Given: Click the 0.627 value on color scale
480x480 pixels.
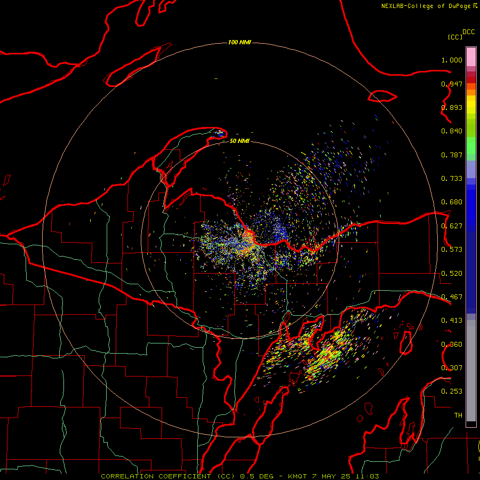Looking at the screenshot, I should point(452,226).
